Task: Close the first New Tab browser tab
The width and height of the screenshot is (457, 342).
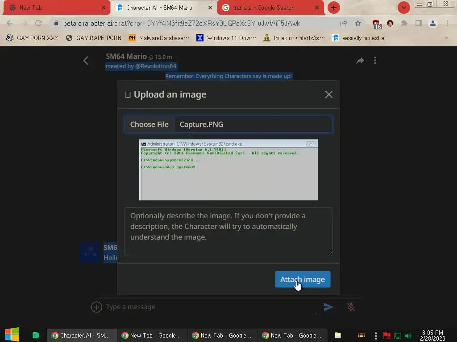Action: (104, 8)
